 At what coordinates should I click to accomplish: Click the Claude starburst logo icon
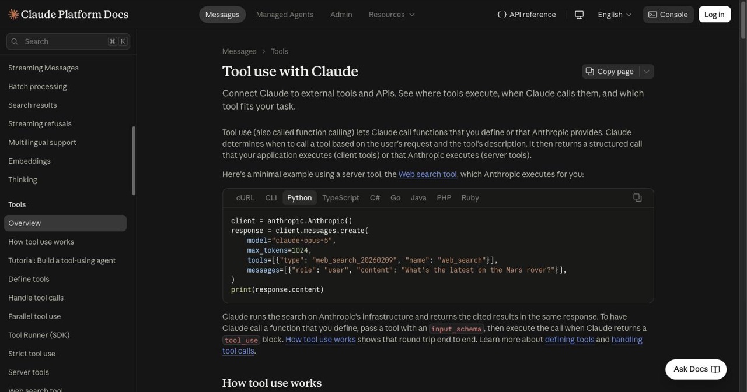(x=13, y=15)
